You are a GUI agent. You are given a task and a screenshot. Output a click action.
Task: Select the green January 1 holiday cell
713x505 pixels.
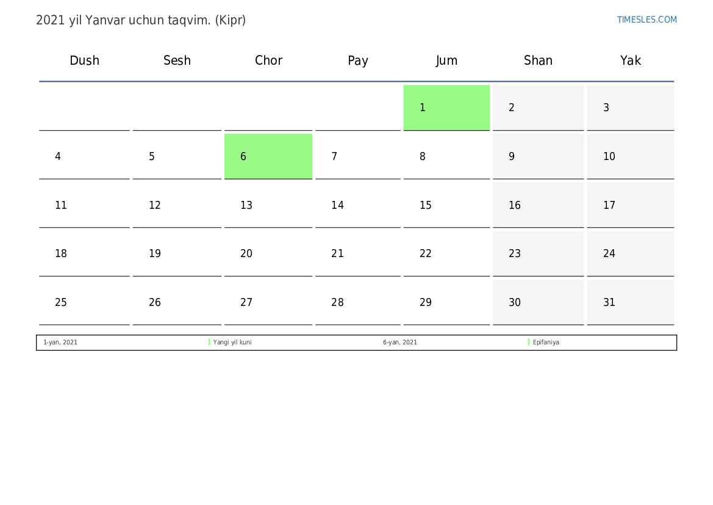tap(446, 107)
